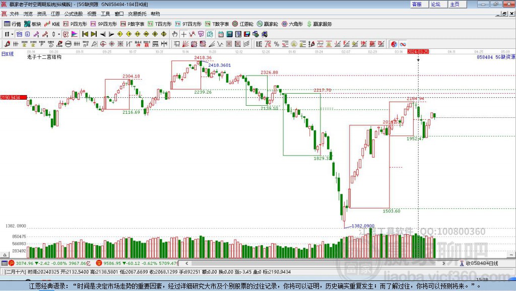Open 赢家服务 with the dollar icon
This screenshot has width=516, height=291.
click(319, 24)
